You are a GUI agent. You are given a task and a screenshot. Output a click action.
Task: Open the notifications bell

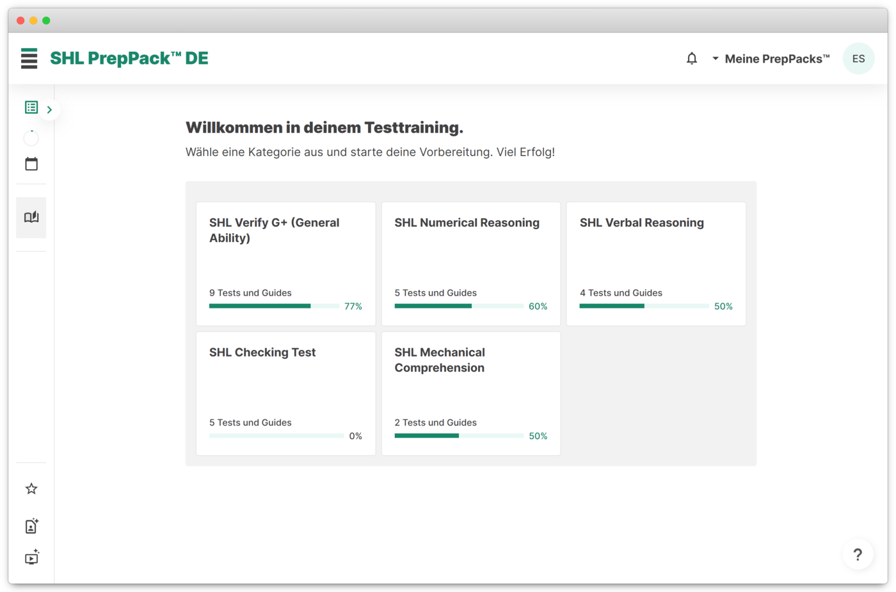(692, 59)
